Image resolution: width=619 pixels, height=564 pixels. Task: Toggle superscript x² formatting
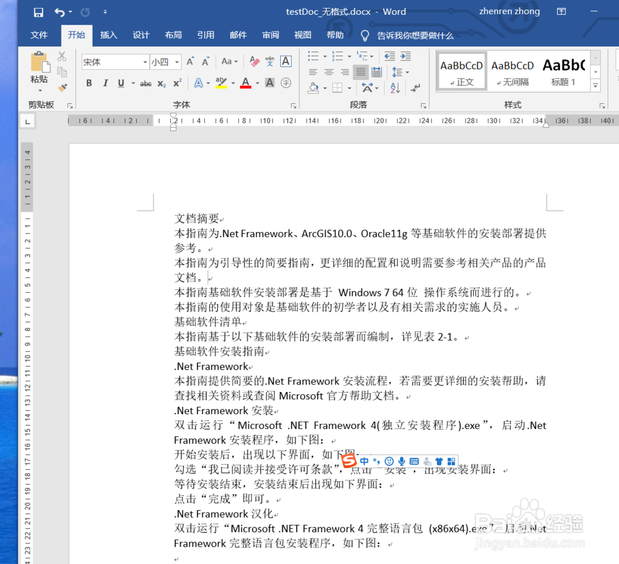[177, 83]
